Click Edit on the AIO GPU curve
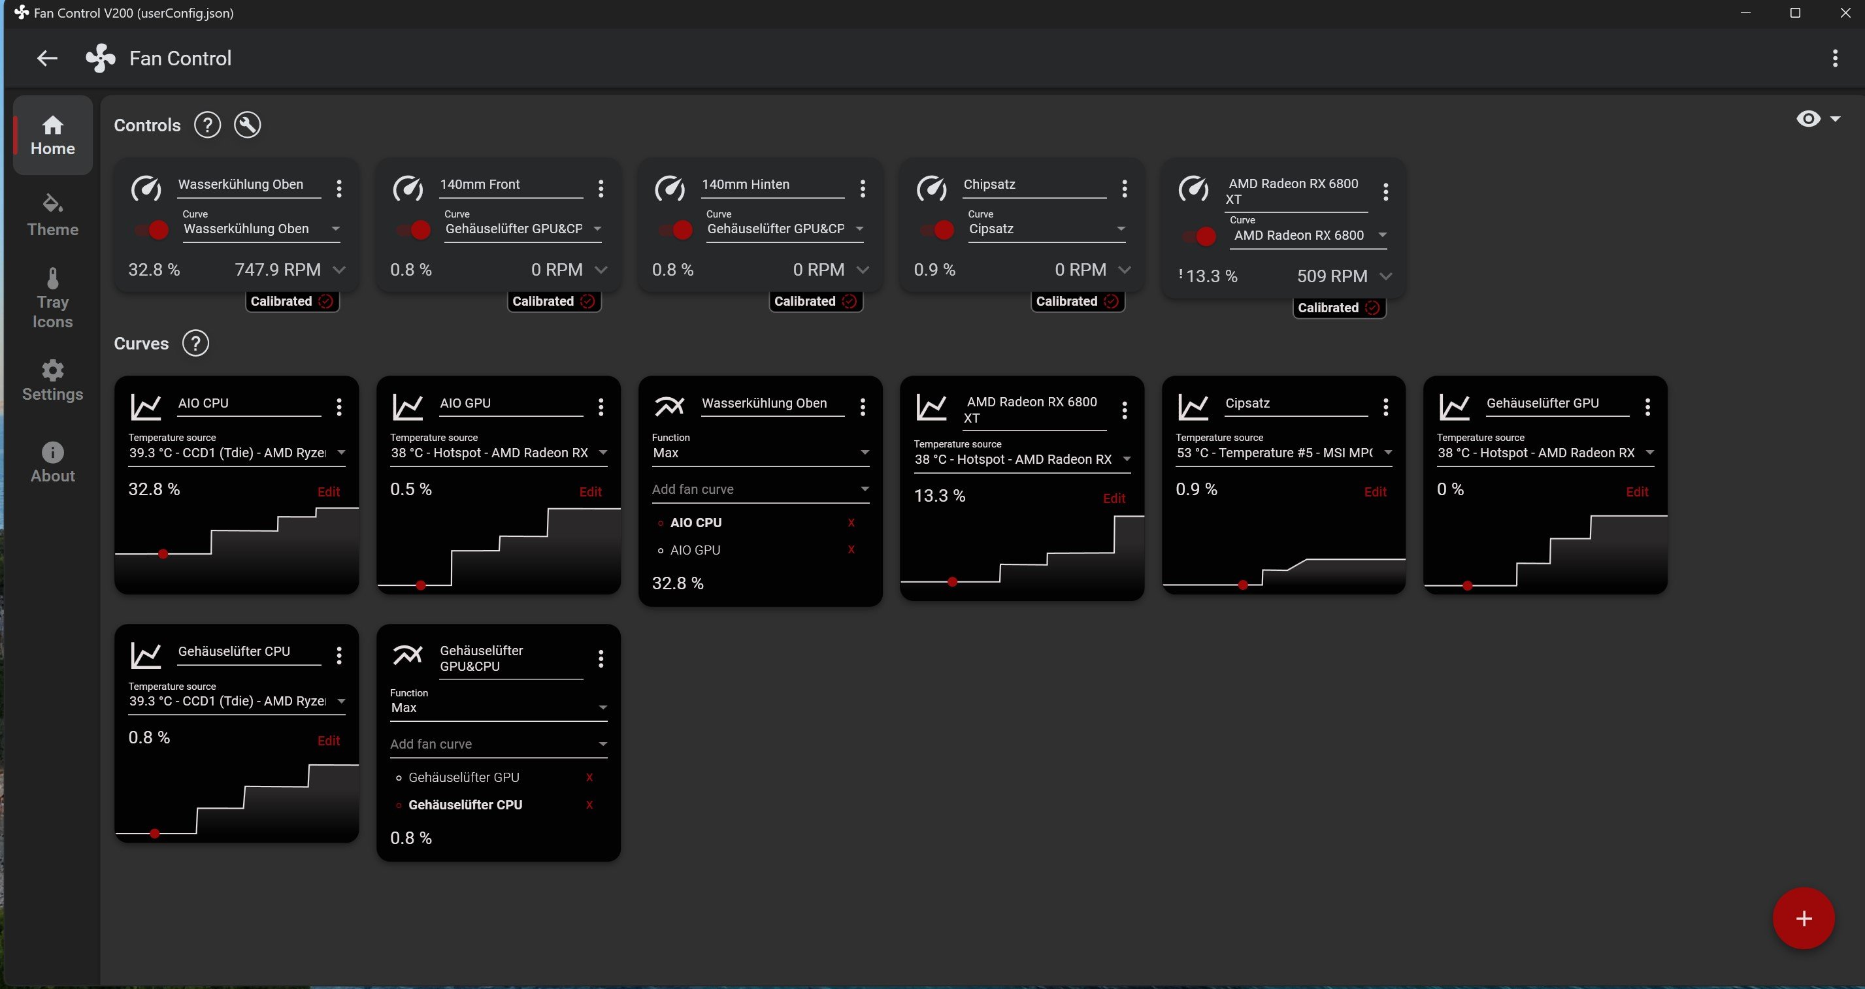The height and width of the screenshot is (989, 1865). [590, 492]
